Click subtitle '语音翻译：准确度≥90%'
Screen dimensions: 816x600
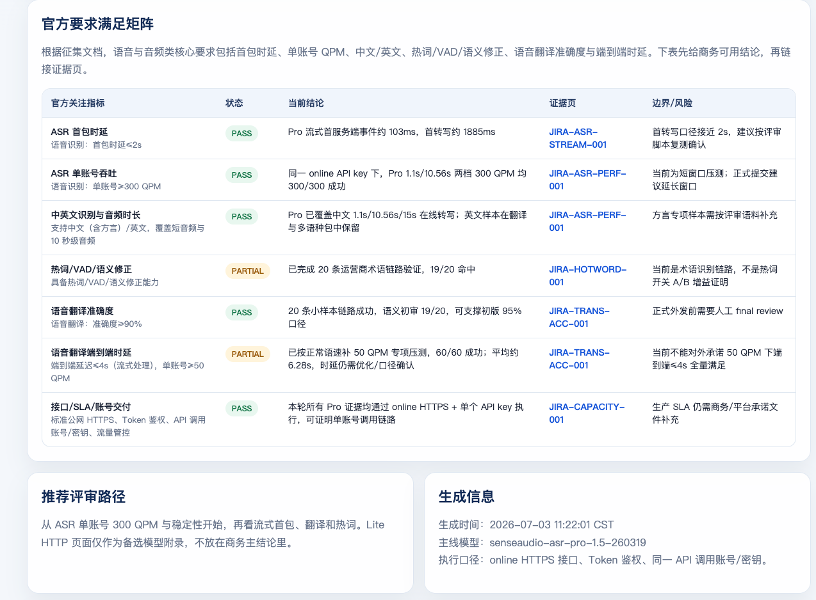pyautogui.click(x=96, y=324)
